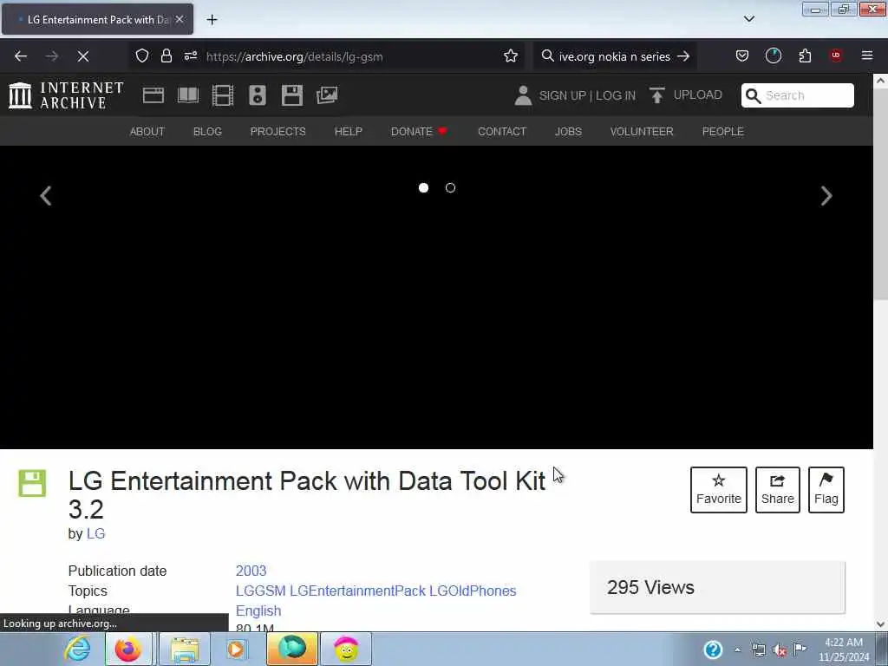Image resolution: width=888 pixels, height=666 pixels.
Task: Open the PEOPLE menu item
Action: (x=722, y=132)
